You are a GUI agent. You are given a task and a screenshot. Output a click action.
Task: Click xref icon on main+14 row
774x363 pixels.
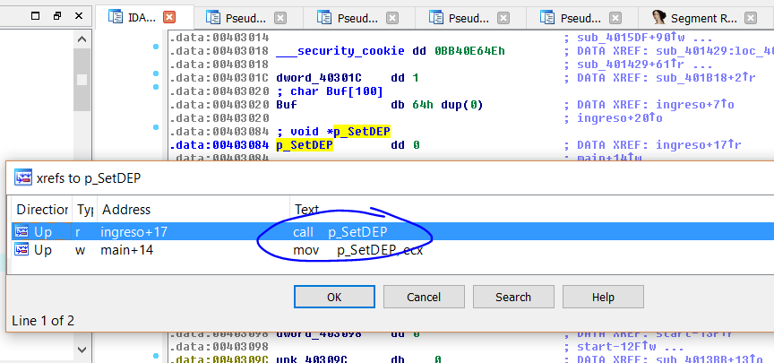pos(22,250)
